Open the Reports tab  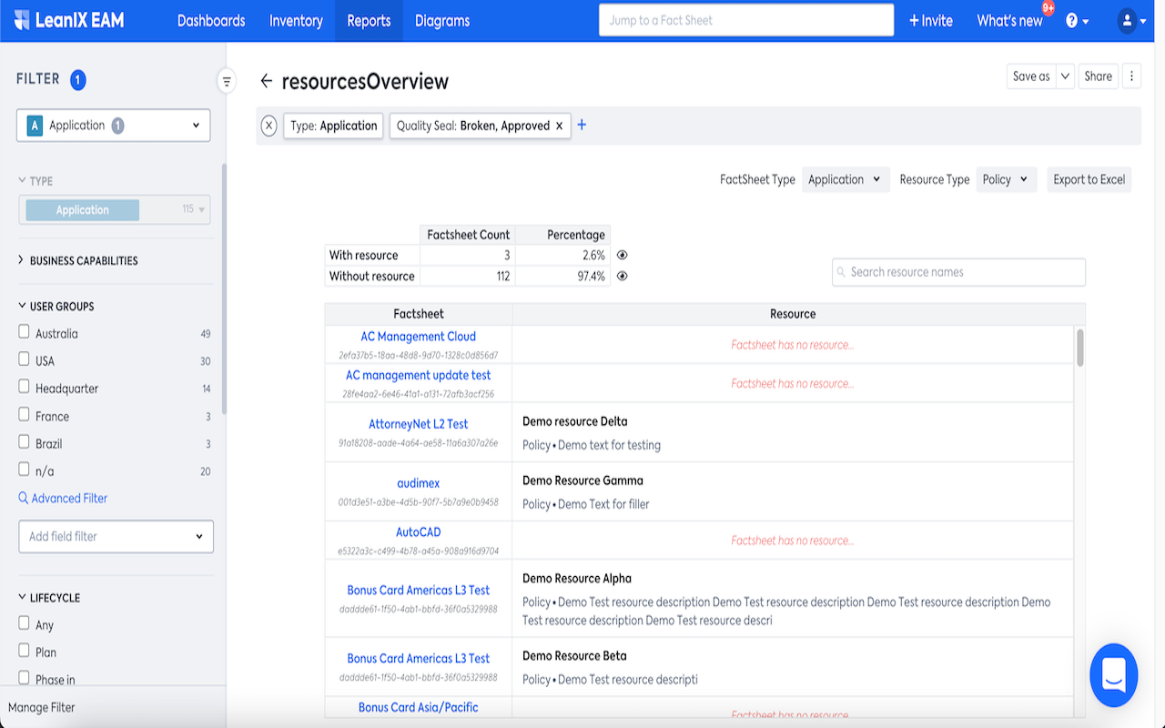click(369, 21)
